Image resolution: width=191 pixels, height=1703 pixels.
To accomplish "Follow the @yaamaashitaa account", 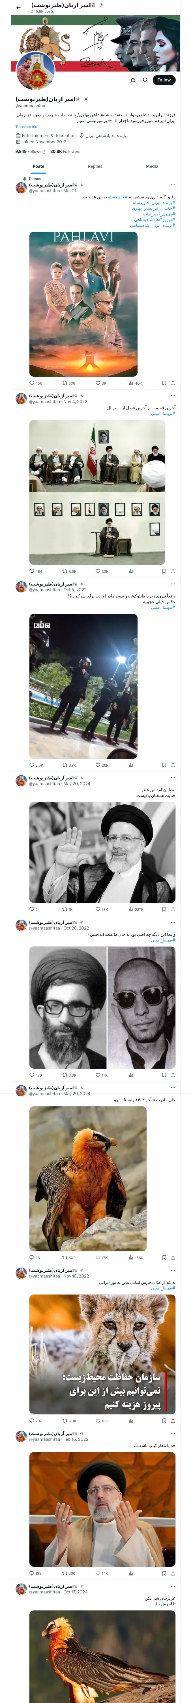I will (x=164, y=80).
